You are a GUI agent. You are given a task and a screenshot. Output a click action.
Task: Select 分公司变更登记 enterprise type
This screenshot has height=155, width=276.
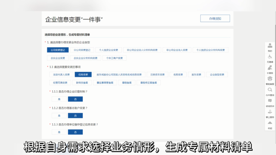(x=82, y=50)
